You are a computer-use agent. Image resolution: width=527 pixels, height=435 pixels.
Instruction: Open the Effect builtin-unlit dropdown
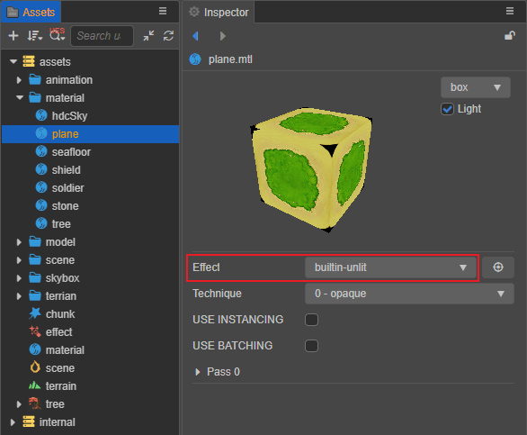pos(390,267)
